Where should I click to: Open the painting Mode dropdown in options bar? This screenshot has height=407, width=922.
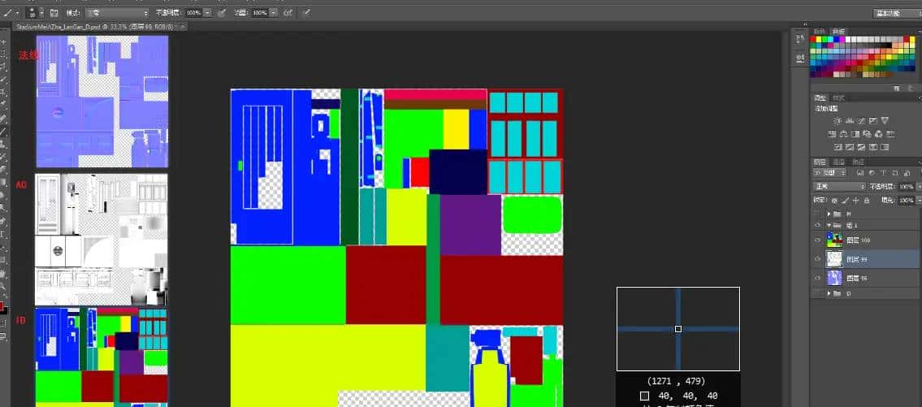pyautogui.click(x=118, y=12)
